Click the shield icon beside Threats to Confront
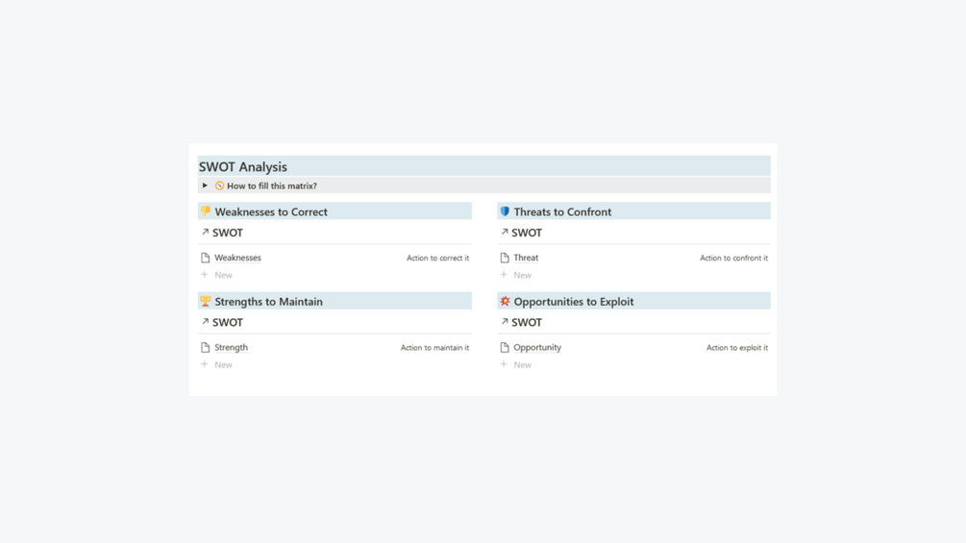This screenshot has height=543, width=966. pyautogui.click(x=505, y=211)
